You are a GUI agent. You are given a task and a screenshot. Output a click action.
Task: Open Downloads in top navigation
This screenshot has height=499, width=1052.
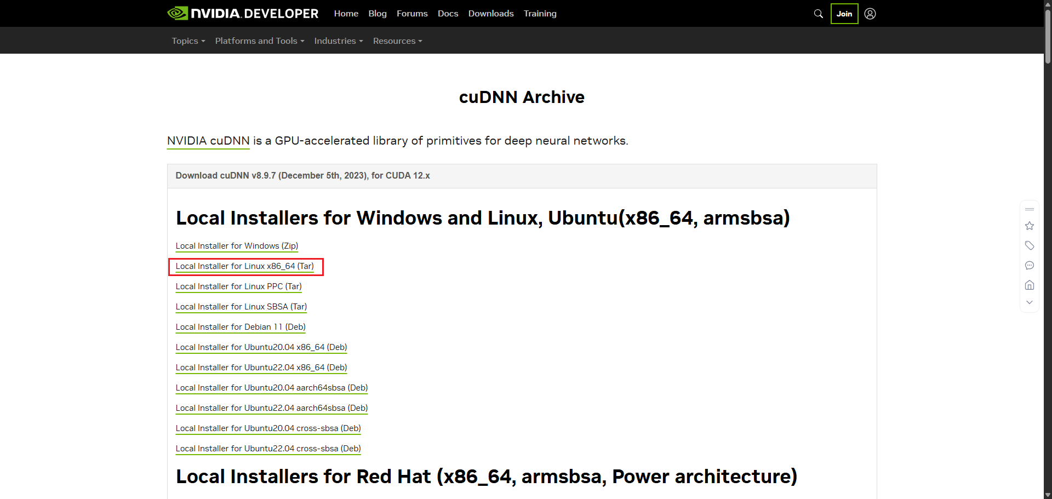pos(491,14)
